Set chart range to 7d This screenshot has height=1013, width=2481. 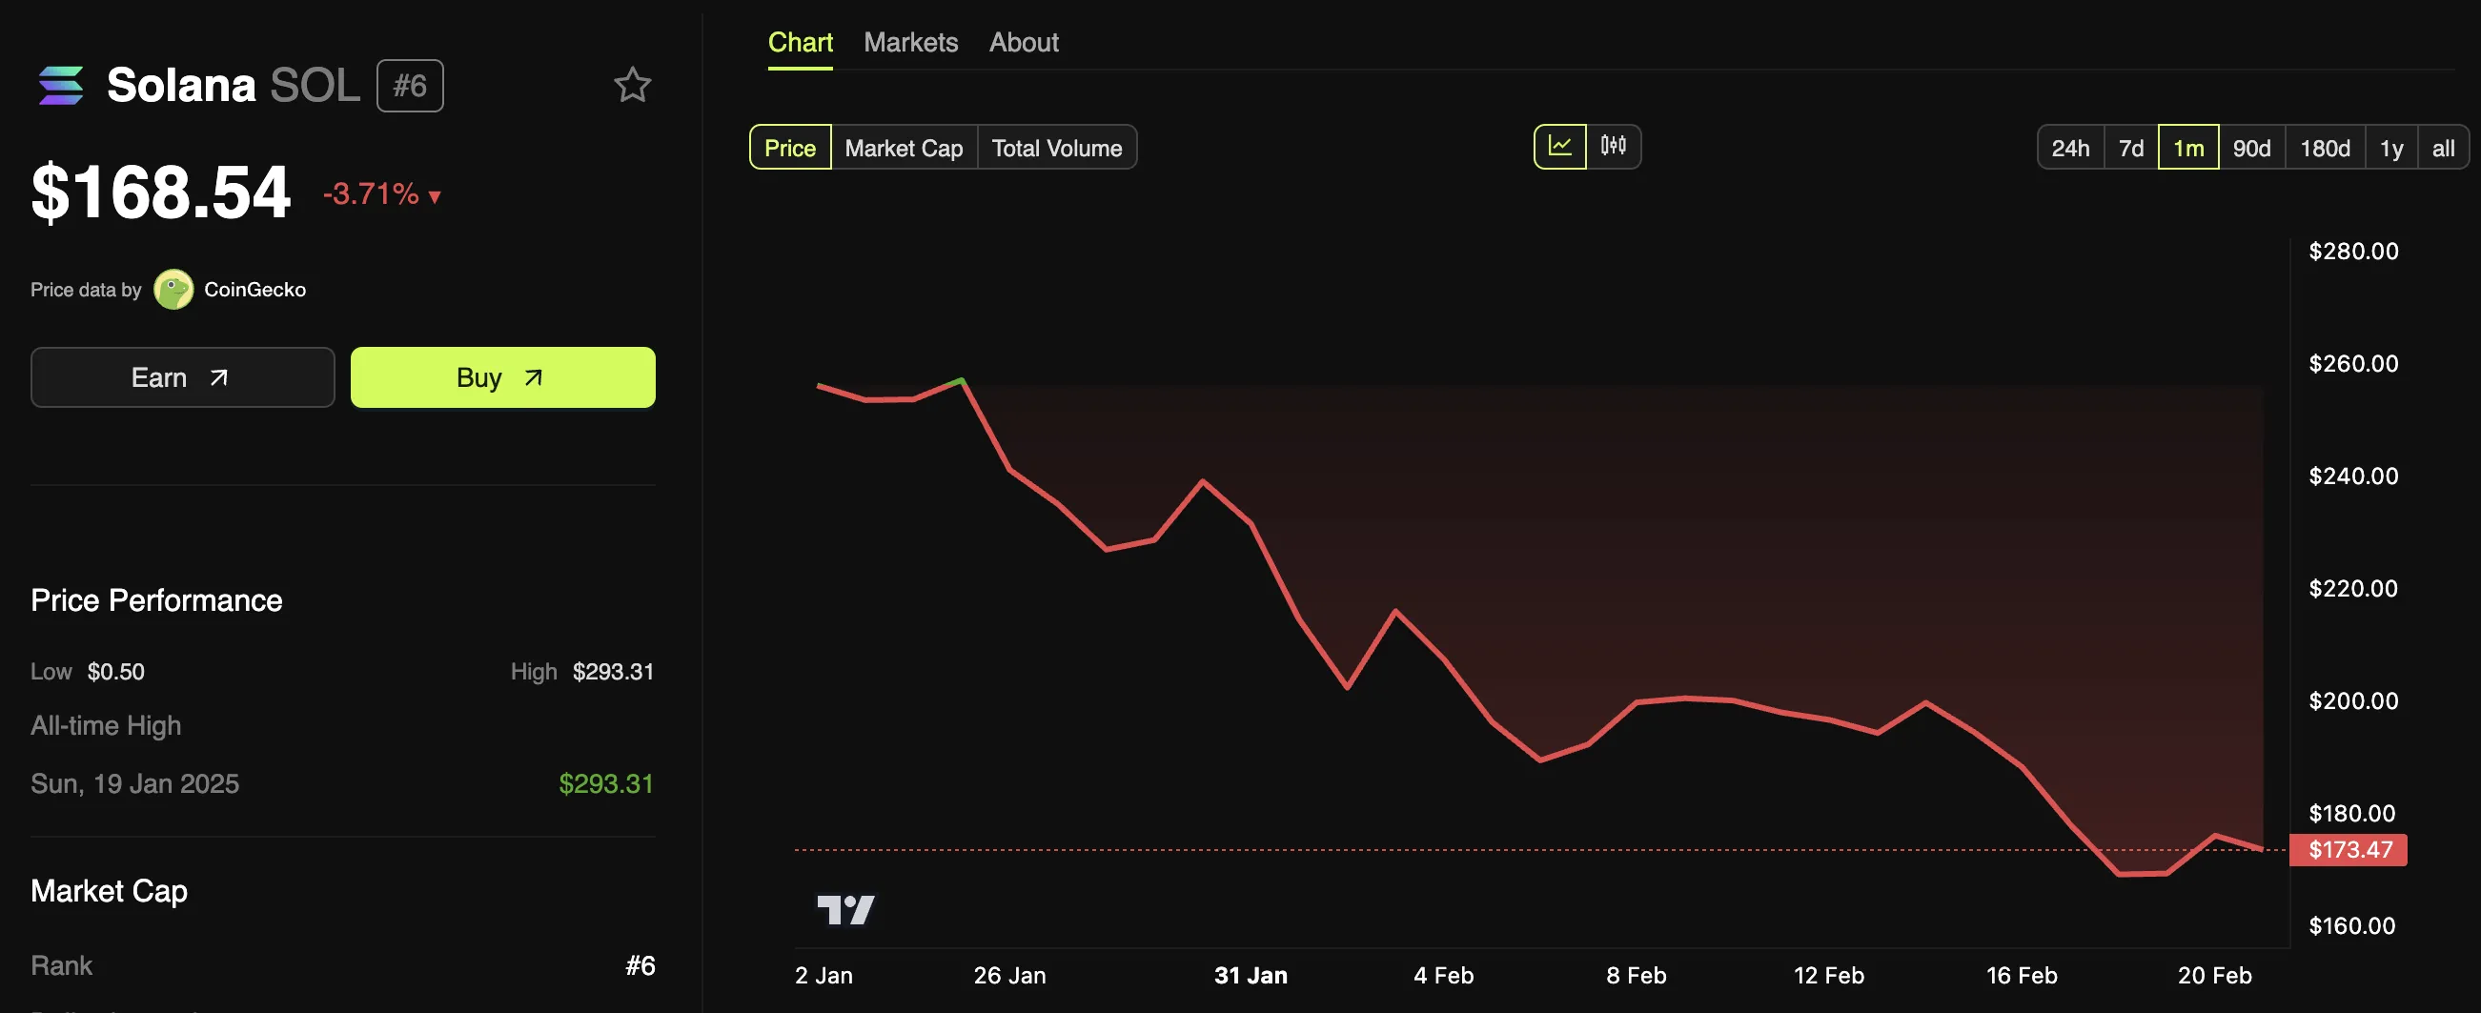2130,148
